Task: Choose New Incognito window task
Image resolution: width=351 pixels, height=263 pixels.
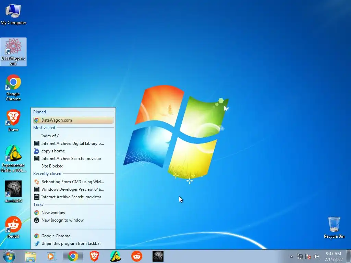Action: (x=73, y=220)
